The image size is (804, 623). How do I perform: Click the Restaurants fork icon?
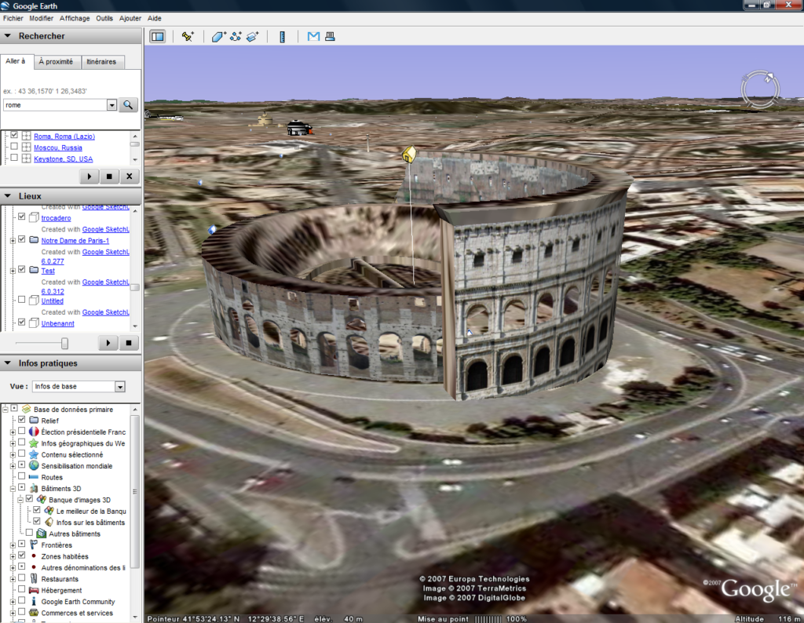pos(34,578)
